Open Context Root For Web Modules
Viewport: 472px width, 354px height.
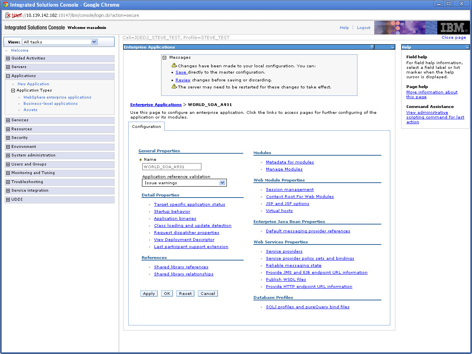[300, 197]
